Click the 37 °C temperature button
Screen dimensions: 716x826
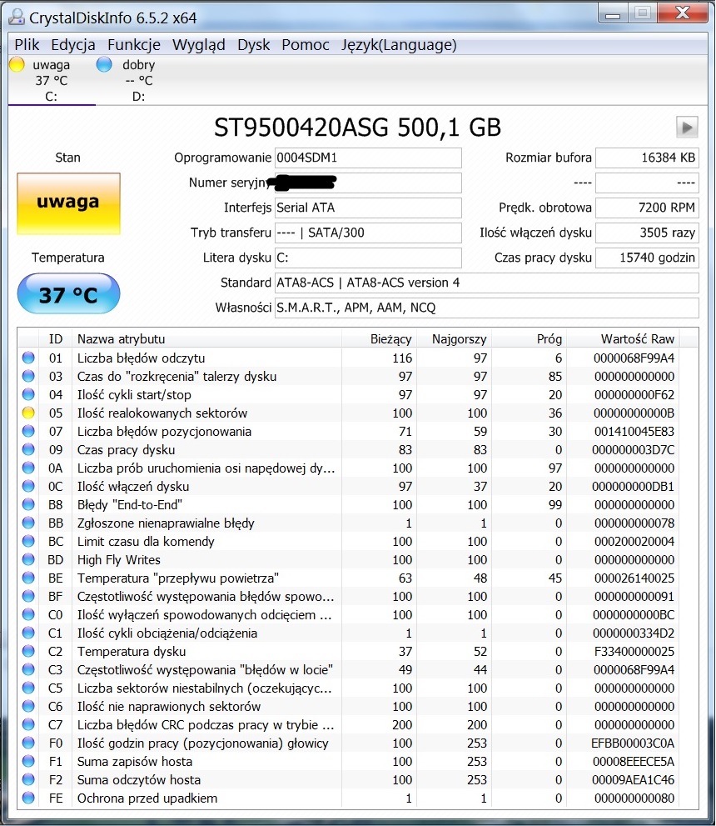(68, 293)
